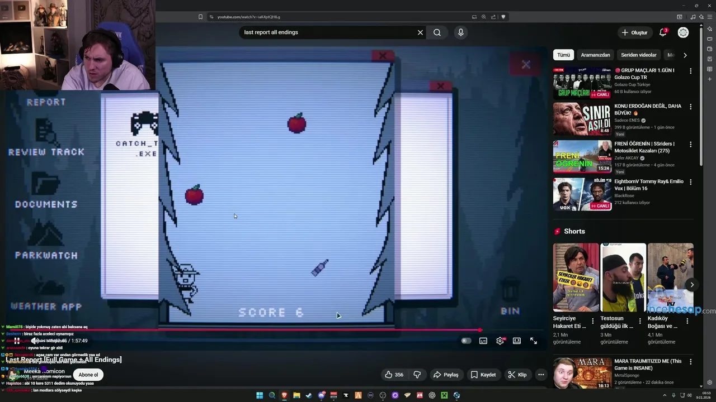Image resolution: width=716 pixels, height=402 pixels.
Task: Bookmark the page in the address bar
Action: click(200, 17)
